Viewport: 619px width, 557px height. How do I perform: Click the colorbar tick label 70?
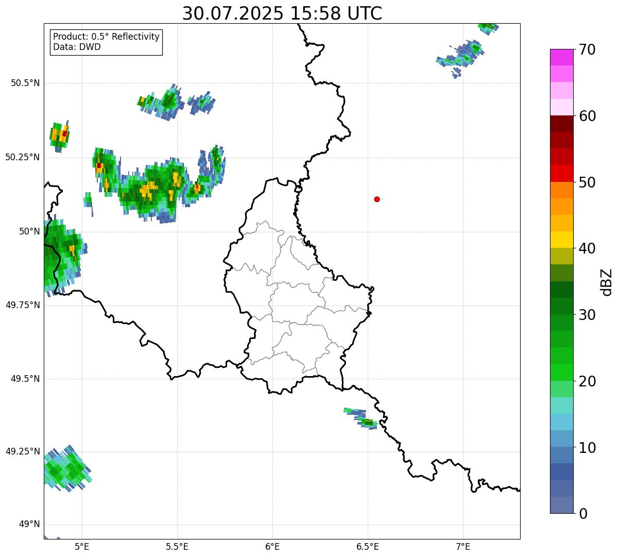(587, 49)
